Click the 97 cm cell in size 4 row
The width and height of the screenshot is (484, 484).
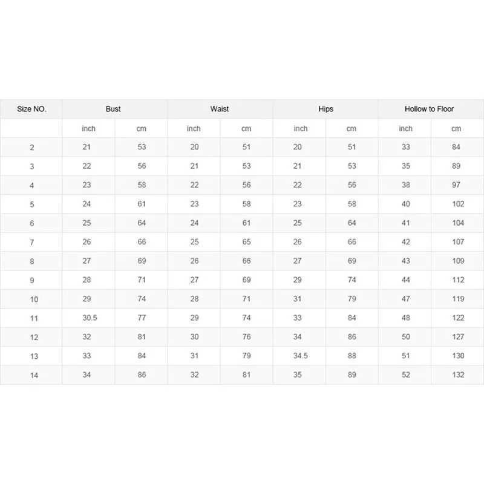(456, 185)
